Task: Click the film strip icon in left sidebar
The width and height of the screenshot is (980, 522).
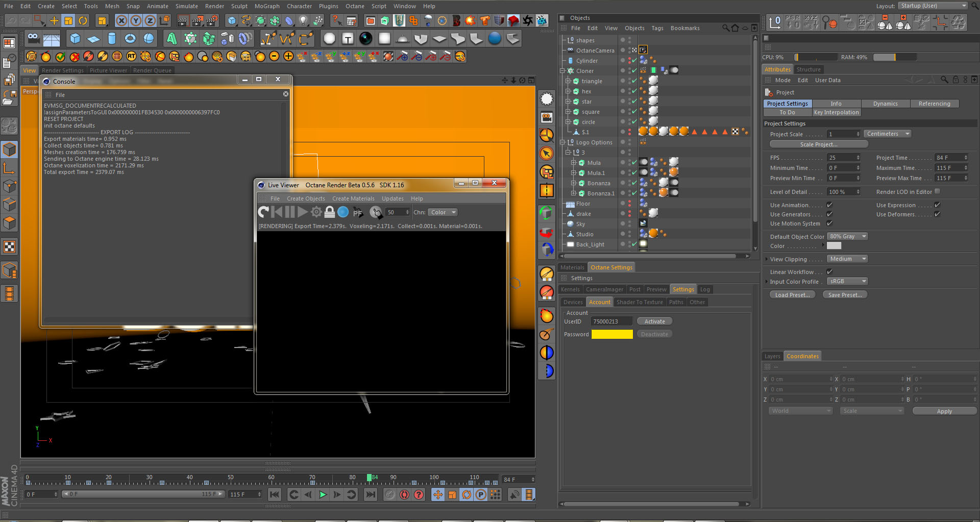Action: 9,293
